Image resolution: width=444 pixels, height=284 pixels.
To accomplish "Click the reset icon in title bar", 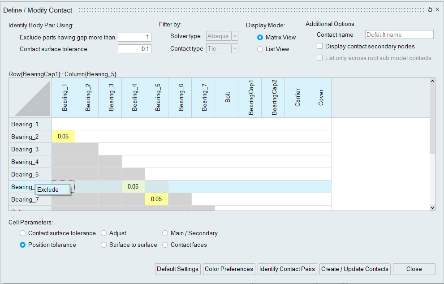I will click(430, 10).
